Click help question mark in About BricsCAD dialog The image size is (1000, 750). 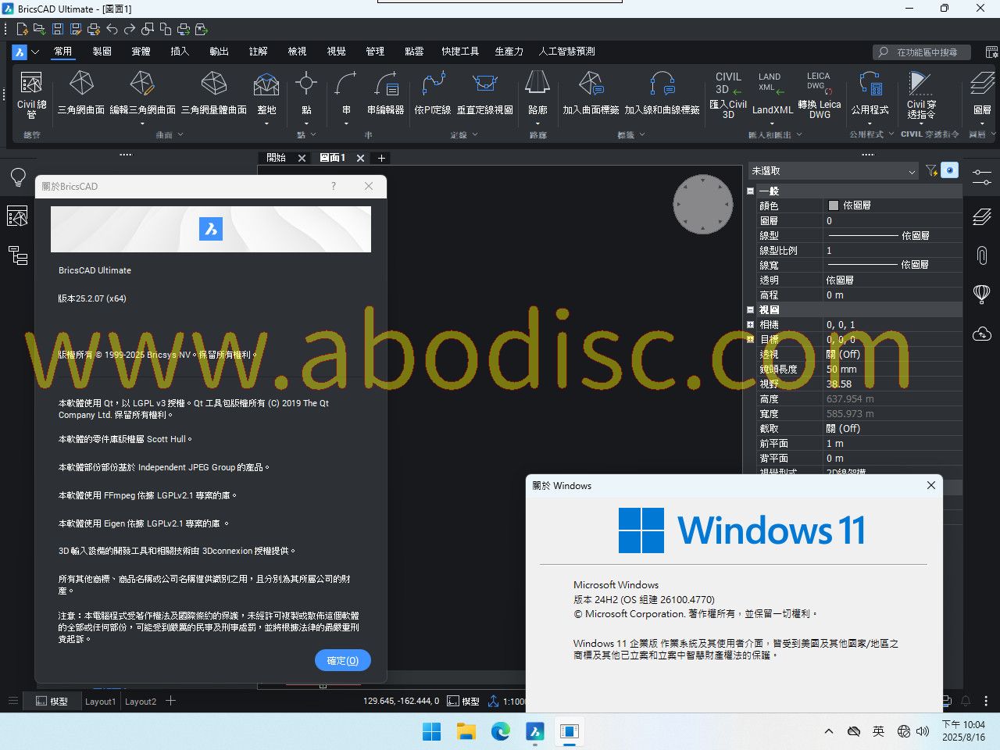pos(334,186)
